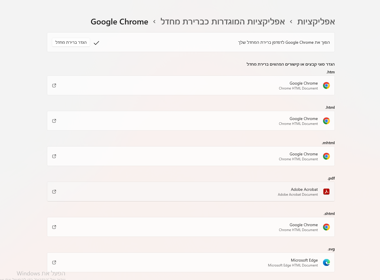Click the הגדר ברירת מחדל button
The image size is (380, 280).
pos(71,42)
